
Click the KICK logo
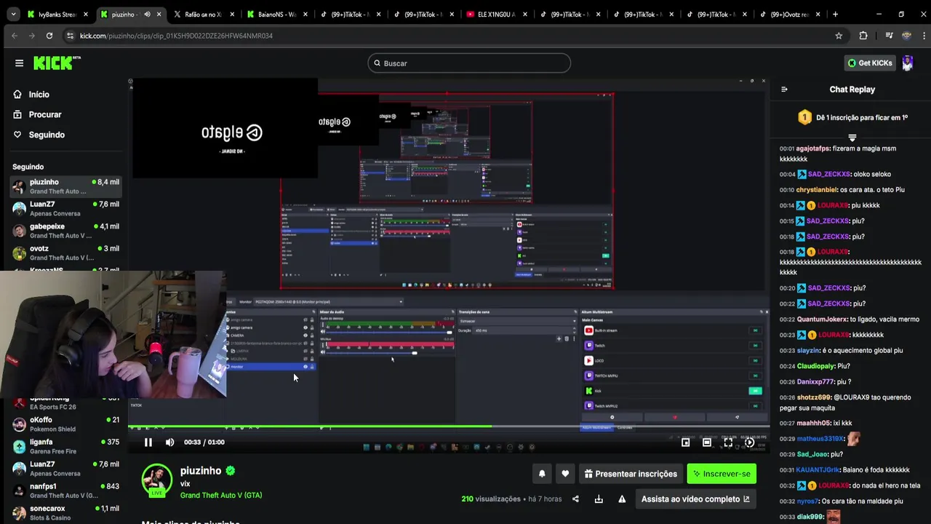(x=56, y=63)
